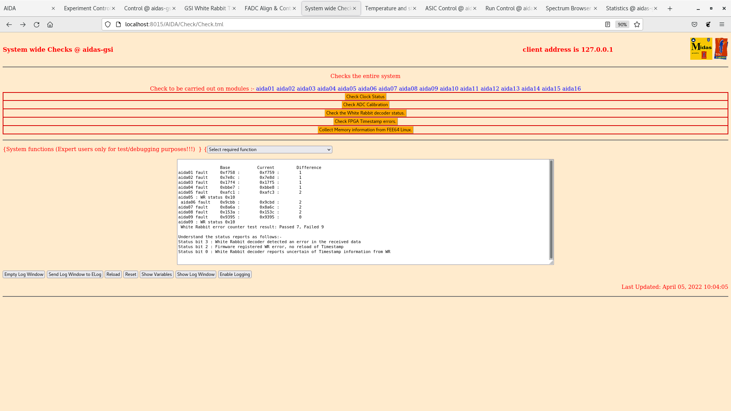This screenshot has height=411, width=731.
Task: Open the Firefox hamburger menu
Action: [x=722, y=24]
